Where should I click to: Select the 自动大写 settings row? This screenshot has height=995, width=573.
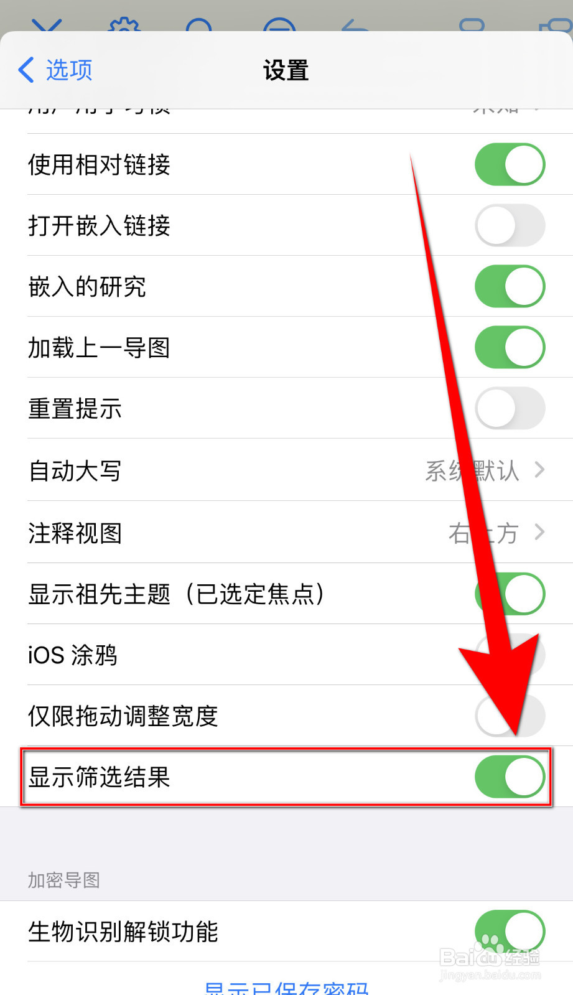286,470
